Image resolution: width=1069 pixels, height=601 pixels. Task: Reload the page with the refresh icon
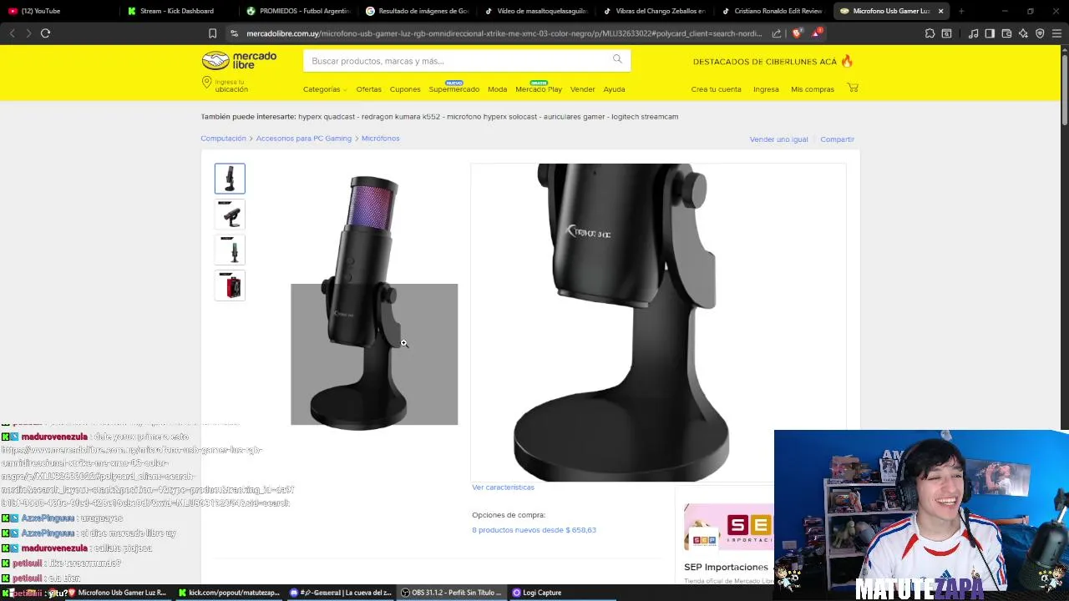pos(45,33)
